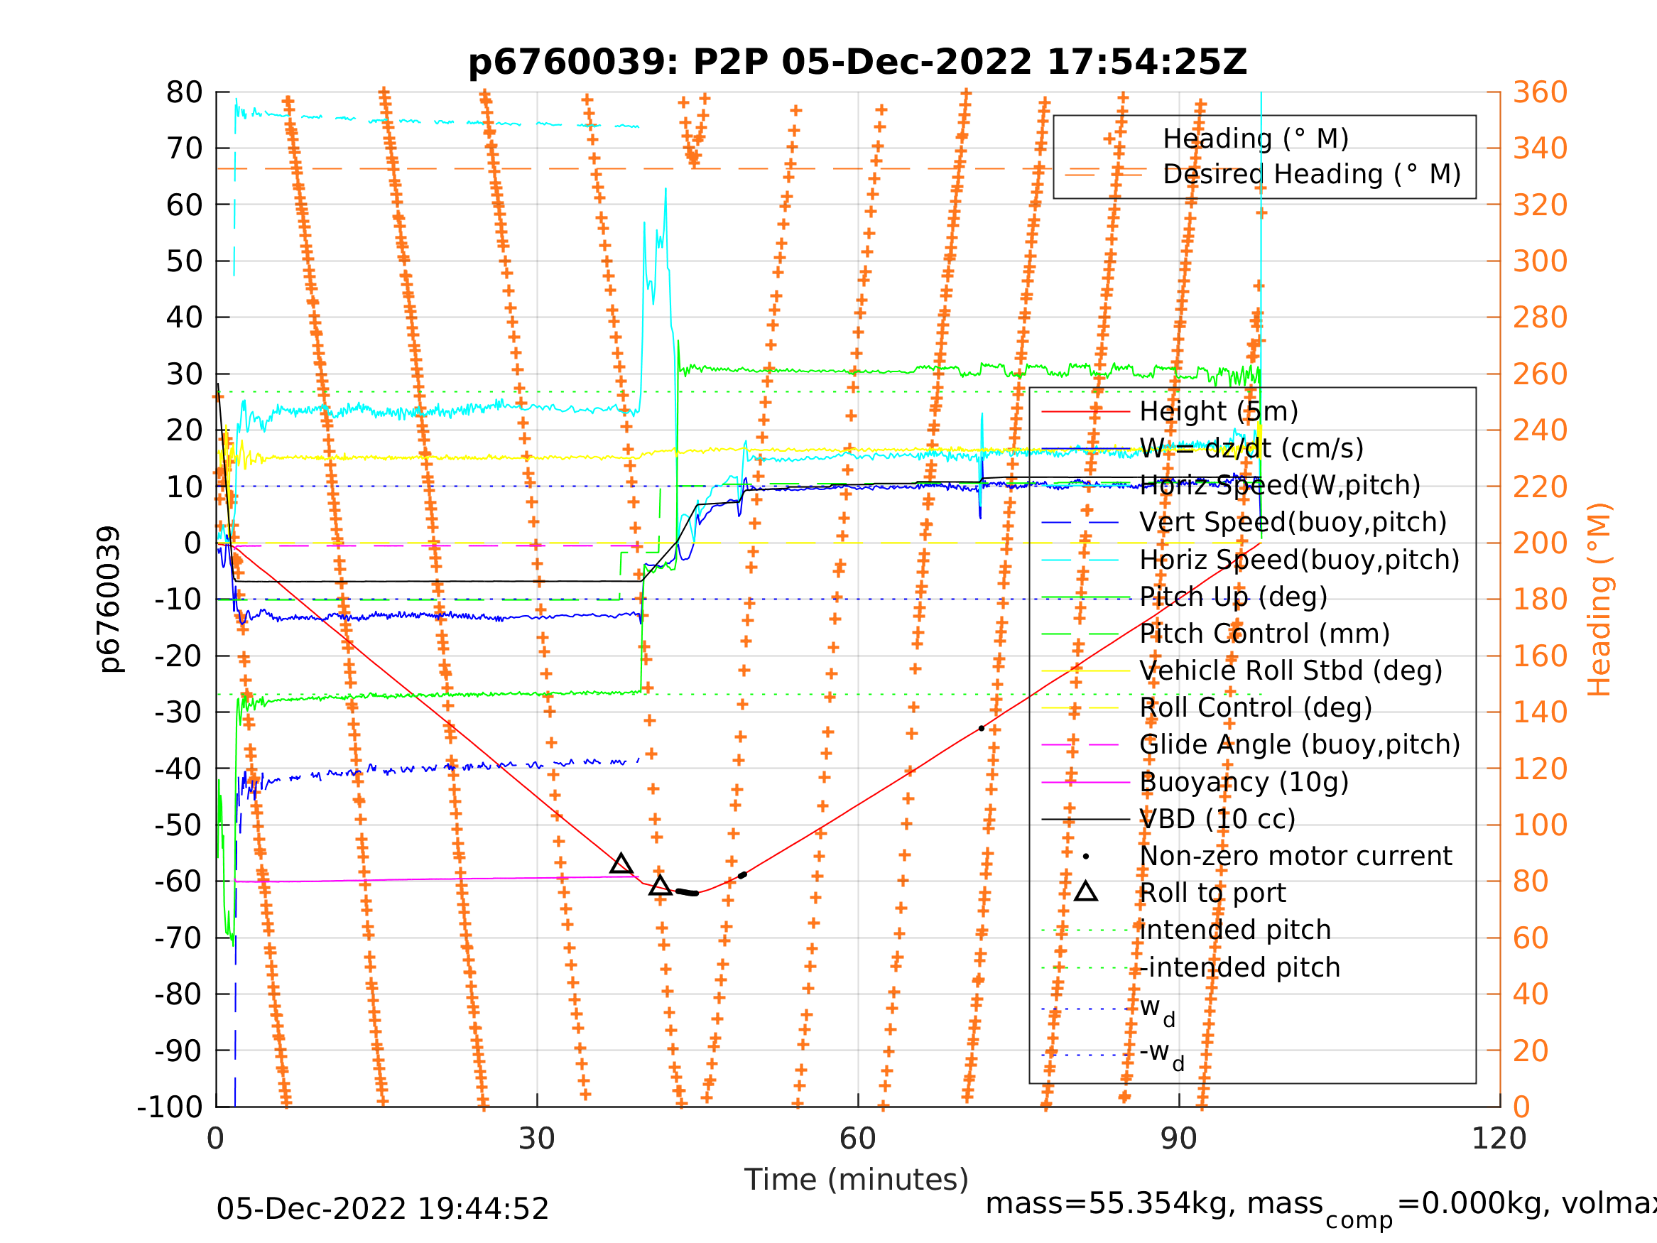Click orange heading tick label '140'
This screenshot has height=1243, width=1657.
click(x=1540, y=712)
